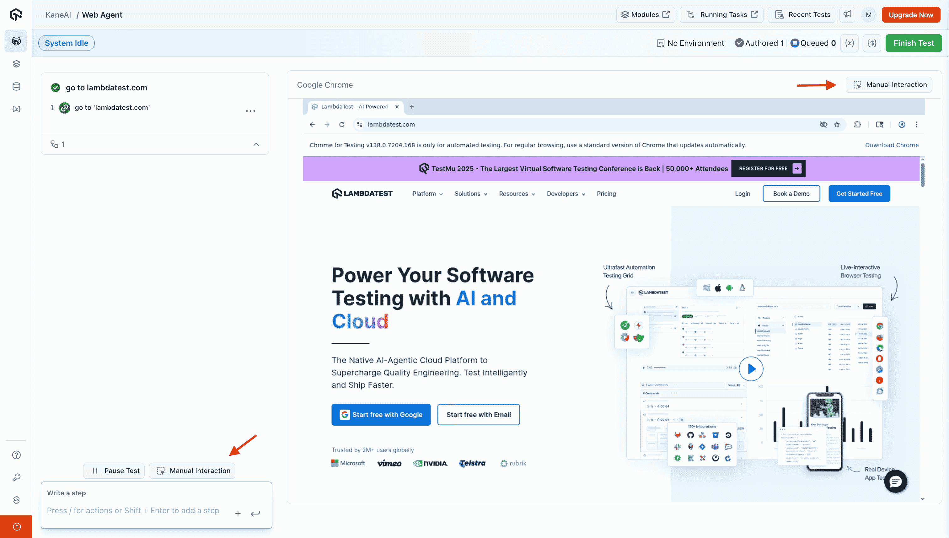The height and width of the screenshot is (538, 949).
Task: Open the variables {x} sidebar icon
Action: (x=16, y=109)
